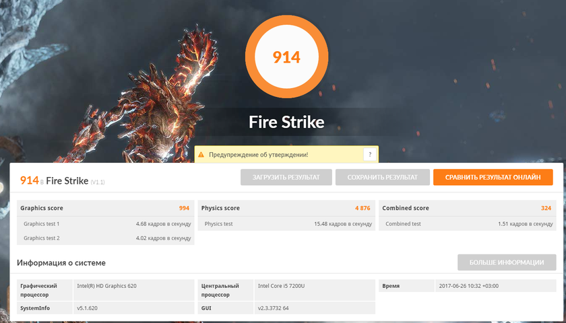The width and height of the screenshot is (566, 323).
Task: Click the БОЛЬШЕ ИНФОРМАЦИИ button
Action: point(507,262)
